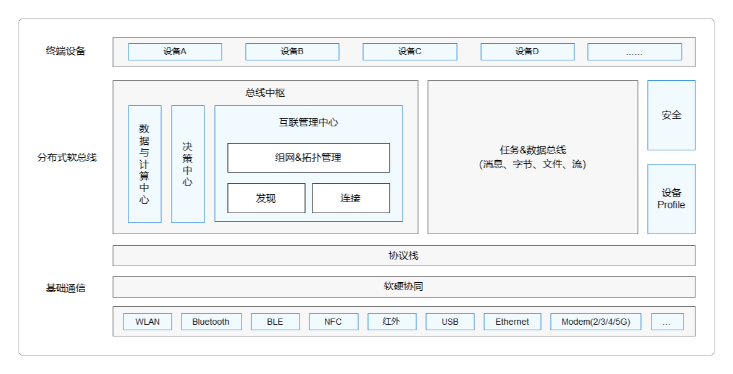The image size is (733, 374).
Task: Click the 互联管理中心 heading
Action: pyautogui.click(x=309, y=123)
